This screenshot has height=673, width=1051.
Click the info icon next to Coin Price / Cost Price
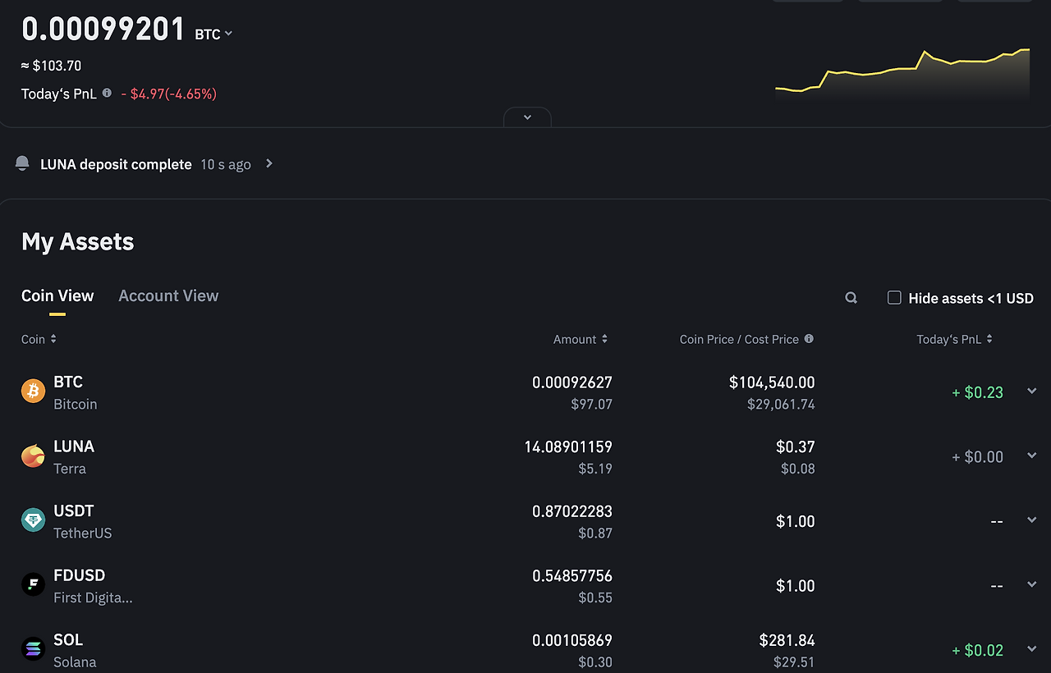tap(809, 338)
